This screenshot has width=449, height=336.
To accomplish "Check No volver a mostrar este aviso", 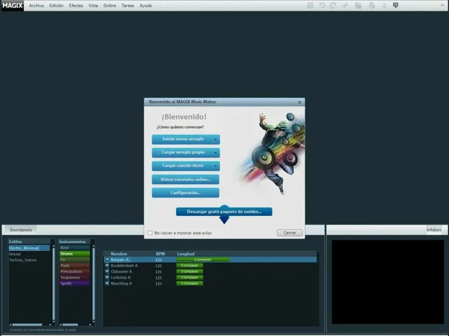I will 150,232.
